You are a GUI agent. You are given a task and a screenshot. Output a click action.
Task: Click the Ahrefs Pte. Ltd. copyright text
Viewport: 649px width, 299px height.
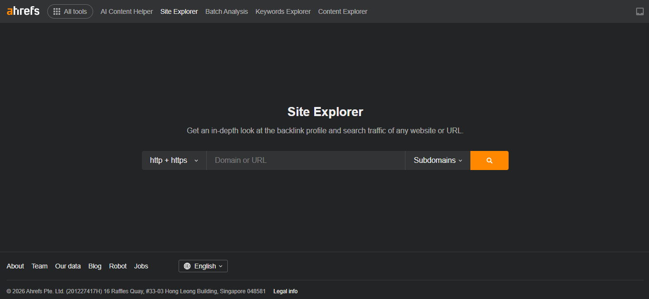coord(136,291)
